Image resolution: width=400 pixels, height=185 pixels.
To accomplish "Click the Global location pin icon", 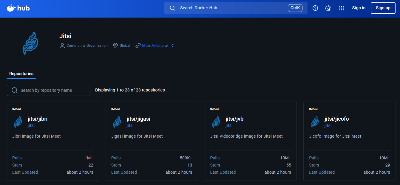I will 115,46.
